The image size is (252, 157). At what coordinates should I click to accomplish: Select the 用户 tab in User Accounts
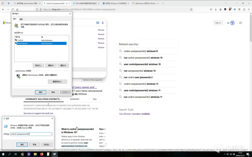click(15, 19)
